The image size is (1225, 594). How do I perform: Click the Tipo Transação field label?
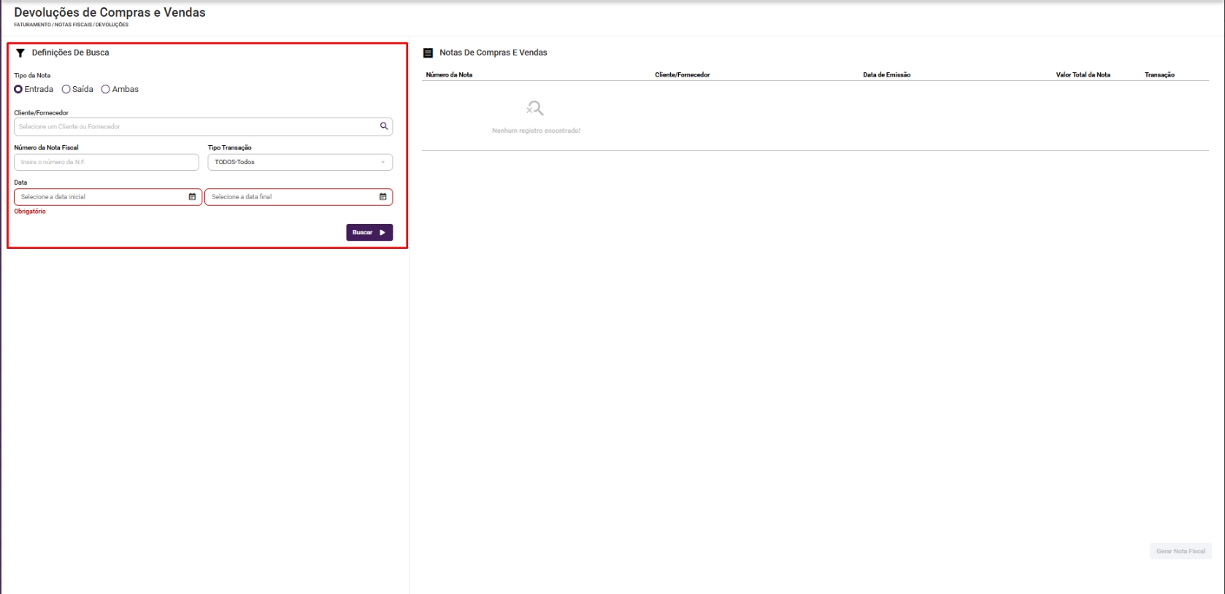(230, 147)
